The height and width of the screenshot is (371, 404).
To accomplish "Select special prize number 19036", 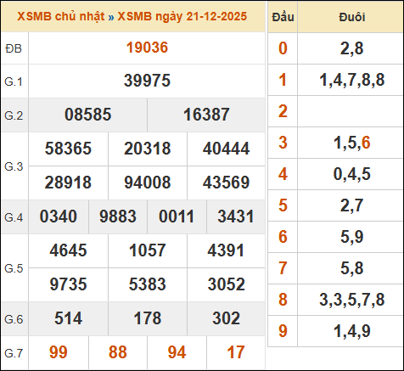I will 147,48.
